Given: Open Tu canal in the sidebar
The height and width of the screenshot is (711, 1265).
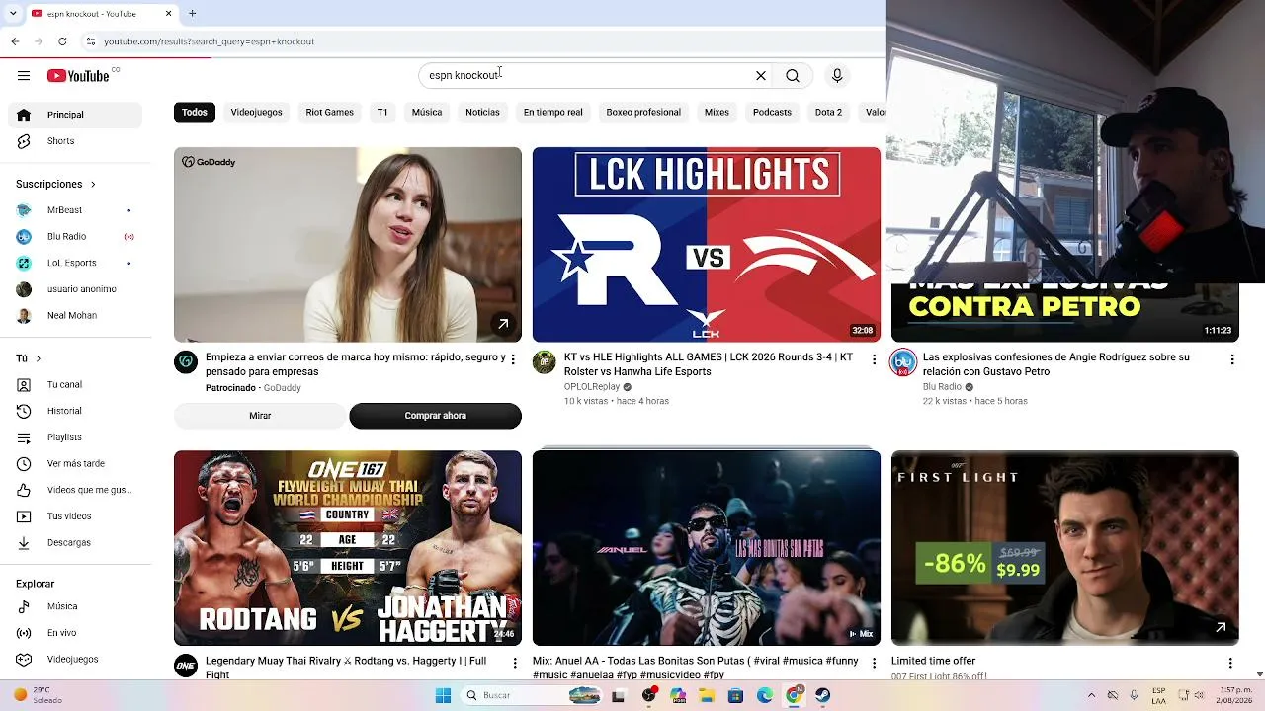Looking at the screenshot, I should click(75, 385).
